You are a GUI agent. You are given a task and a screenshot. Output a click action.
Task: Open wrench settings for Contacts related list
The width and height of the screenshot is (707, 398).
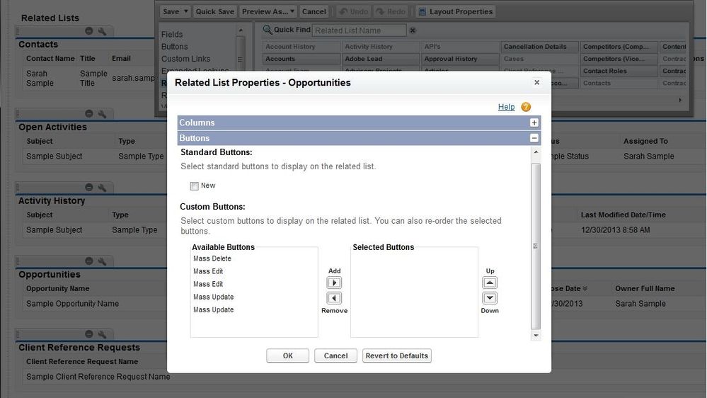102,31
